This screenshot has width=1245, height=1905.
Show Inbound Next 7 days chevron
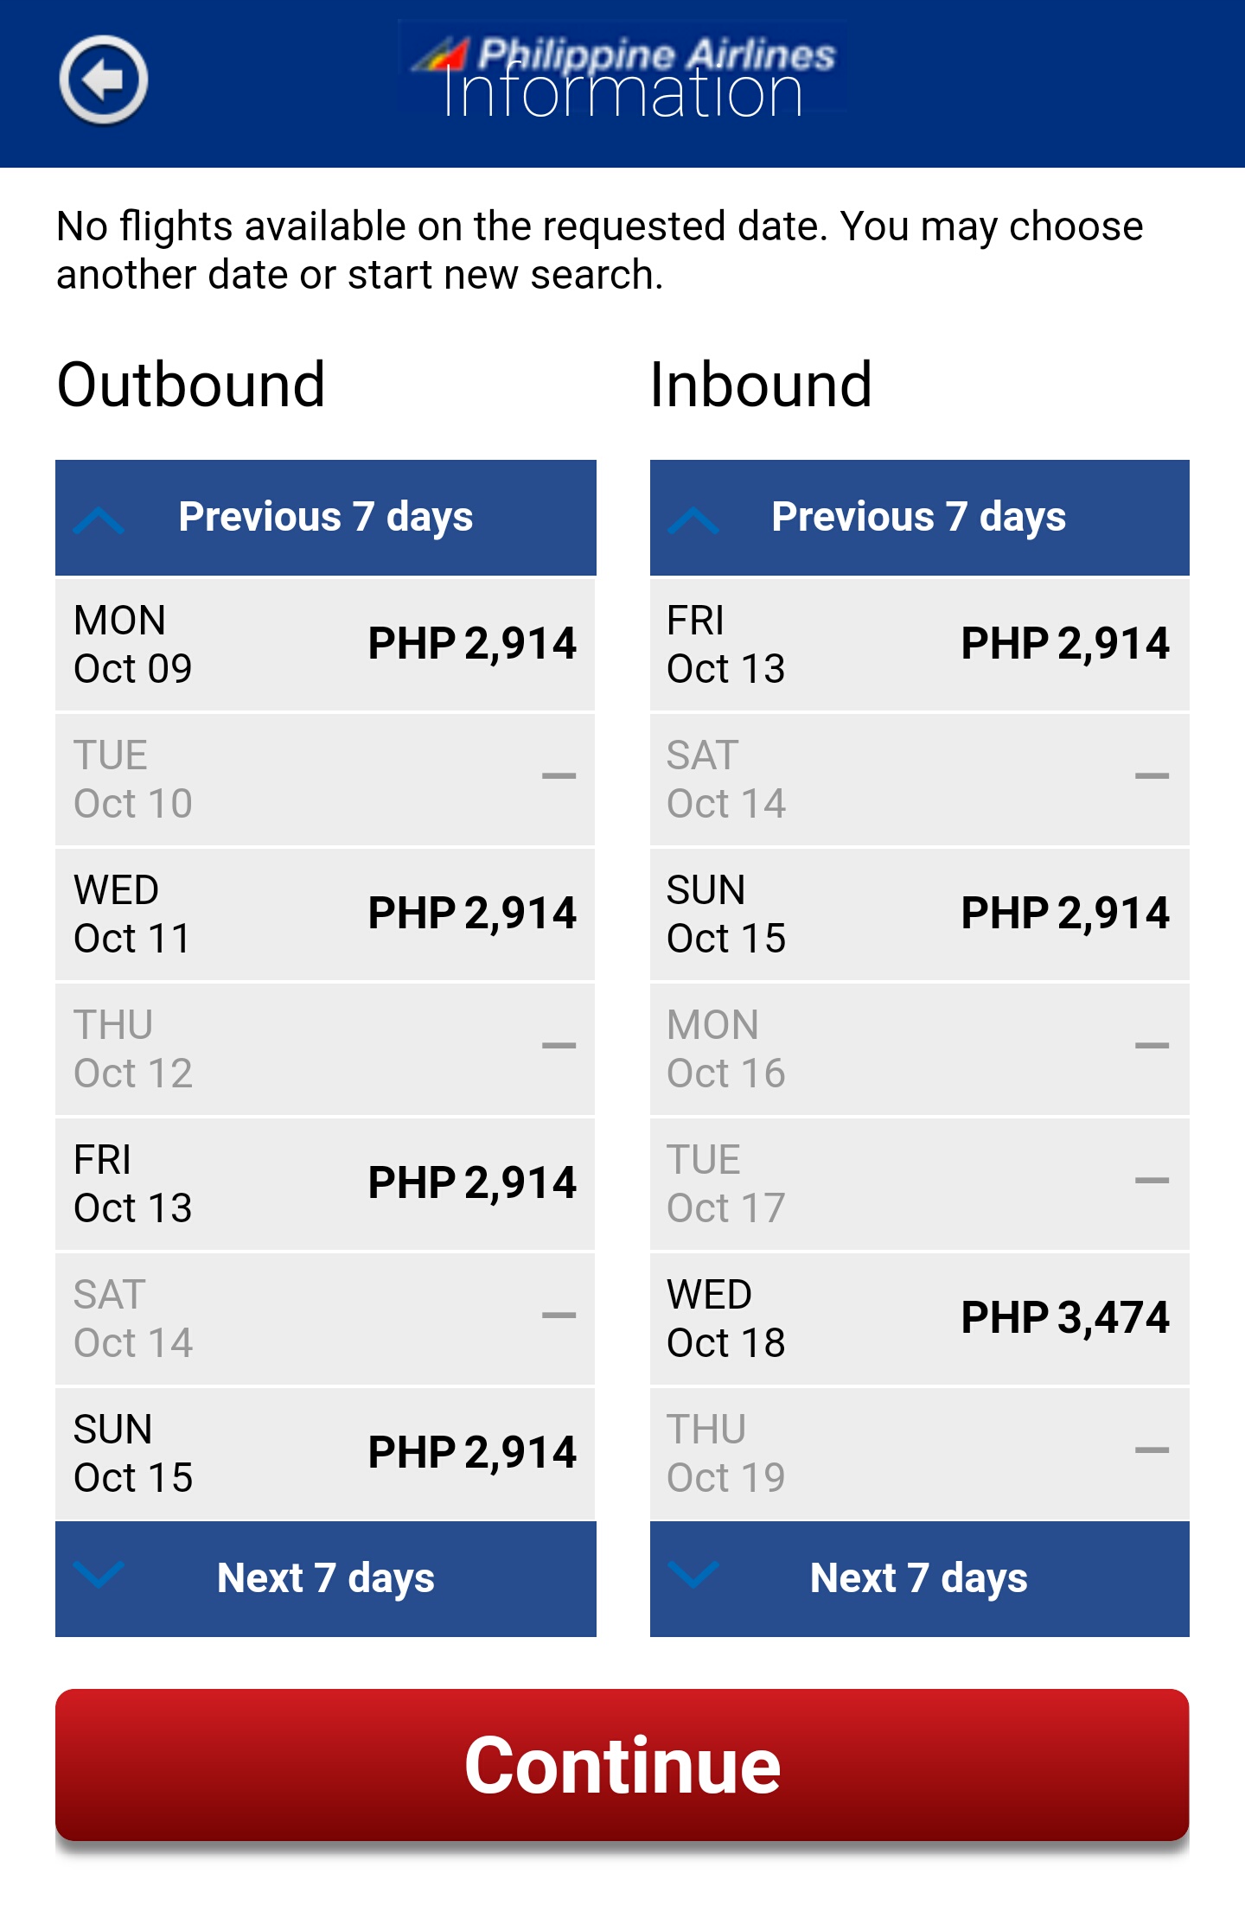coord(693,1575)
